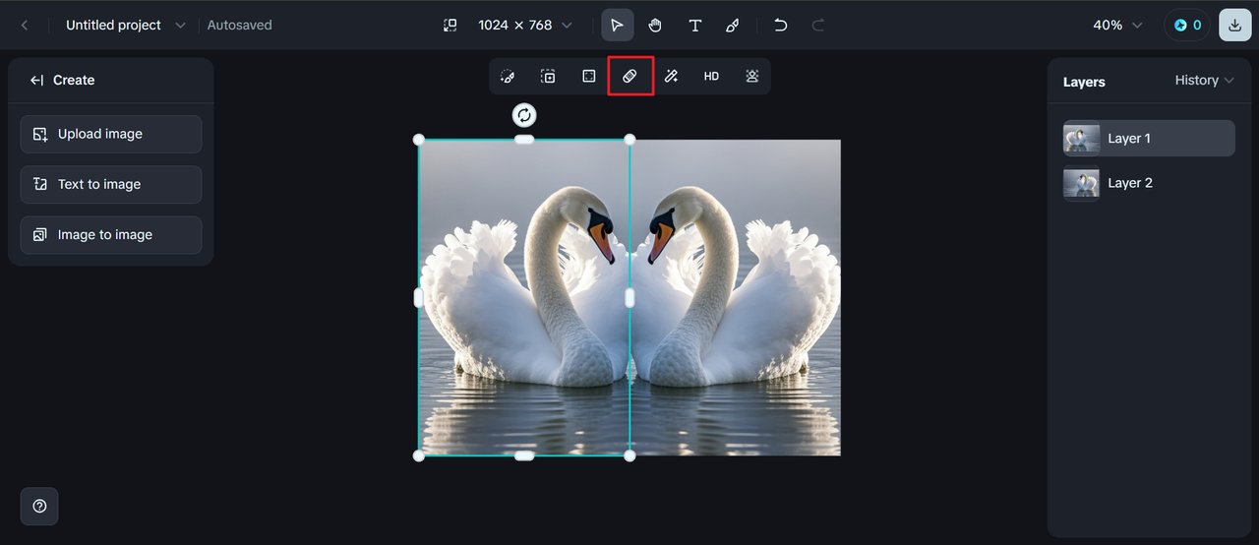Image resolution: width=1259 pixels, height=545 pixels.
Task: Select Layer 1 in Layers panel
Action: 1149,139
